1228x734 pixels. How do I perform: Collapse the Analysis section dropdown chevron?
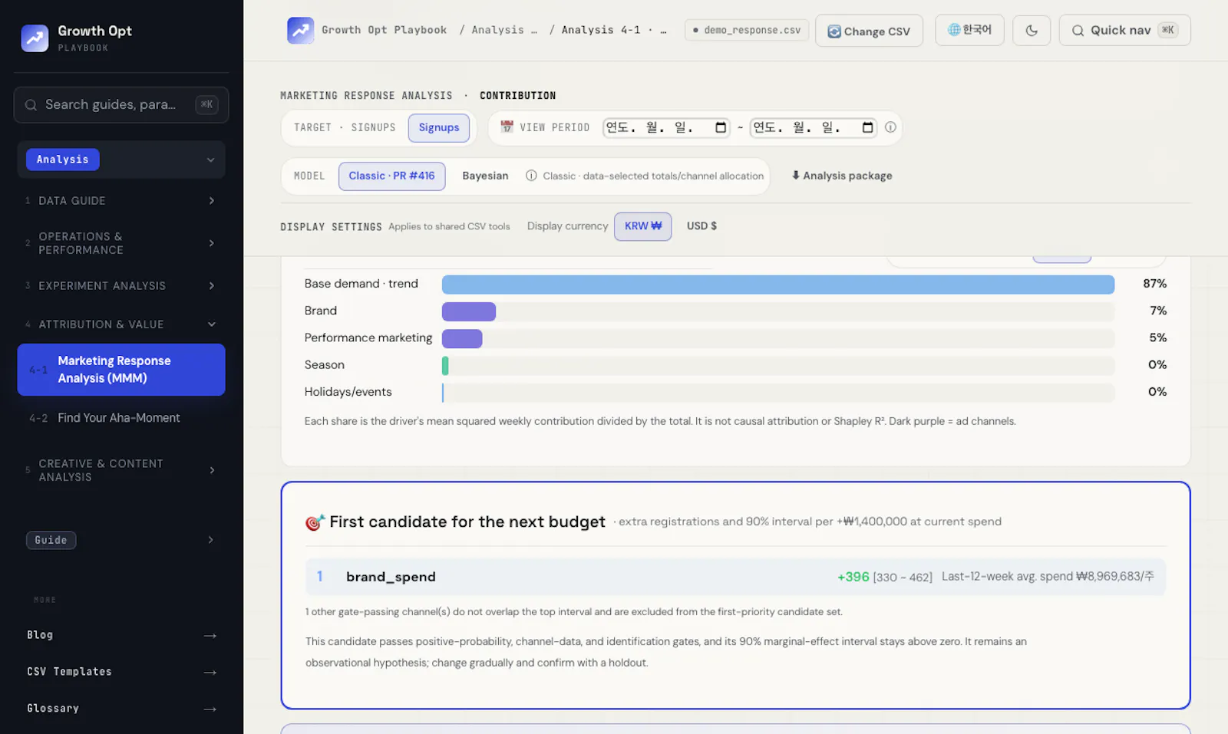coord(210,160)
